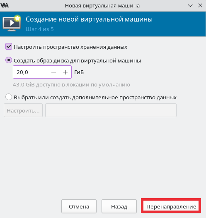Viewport: 206px width, 218px height.
Task: Click the virt-manager logo in title bar
Action: pyautogui.click(x=5, y=5)
